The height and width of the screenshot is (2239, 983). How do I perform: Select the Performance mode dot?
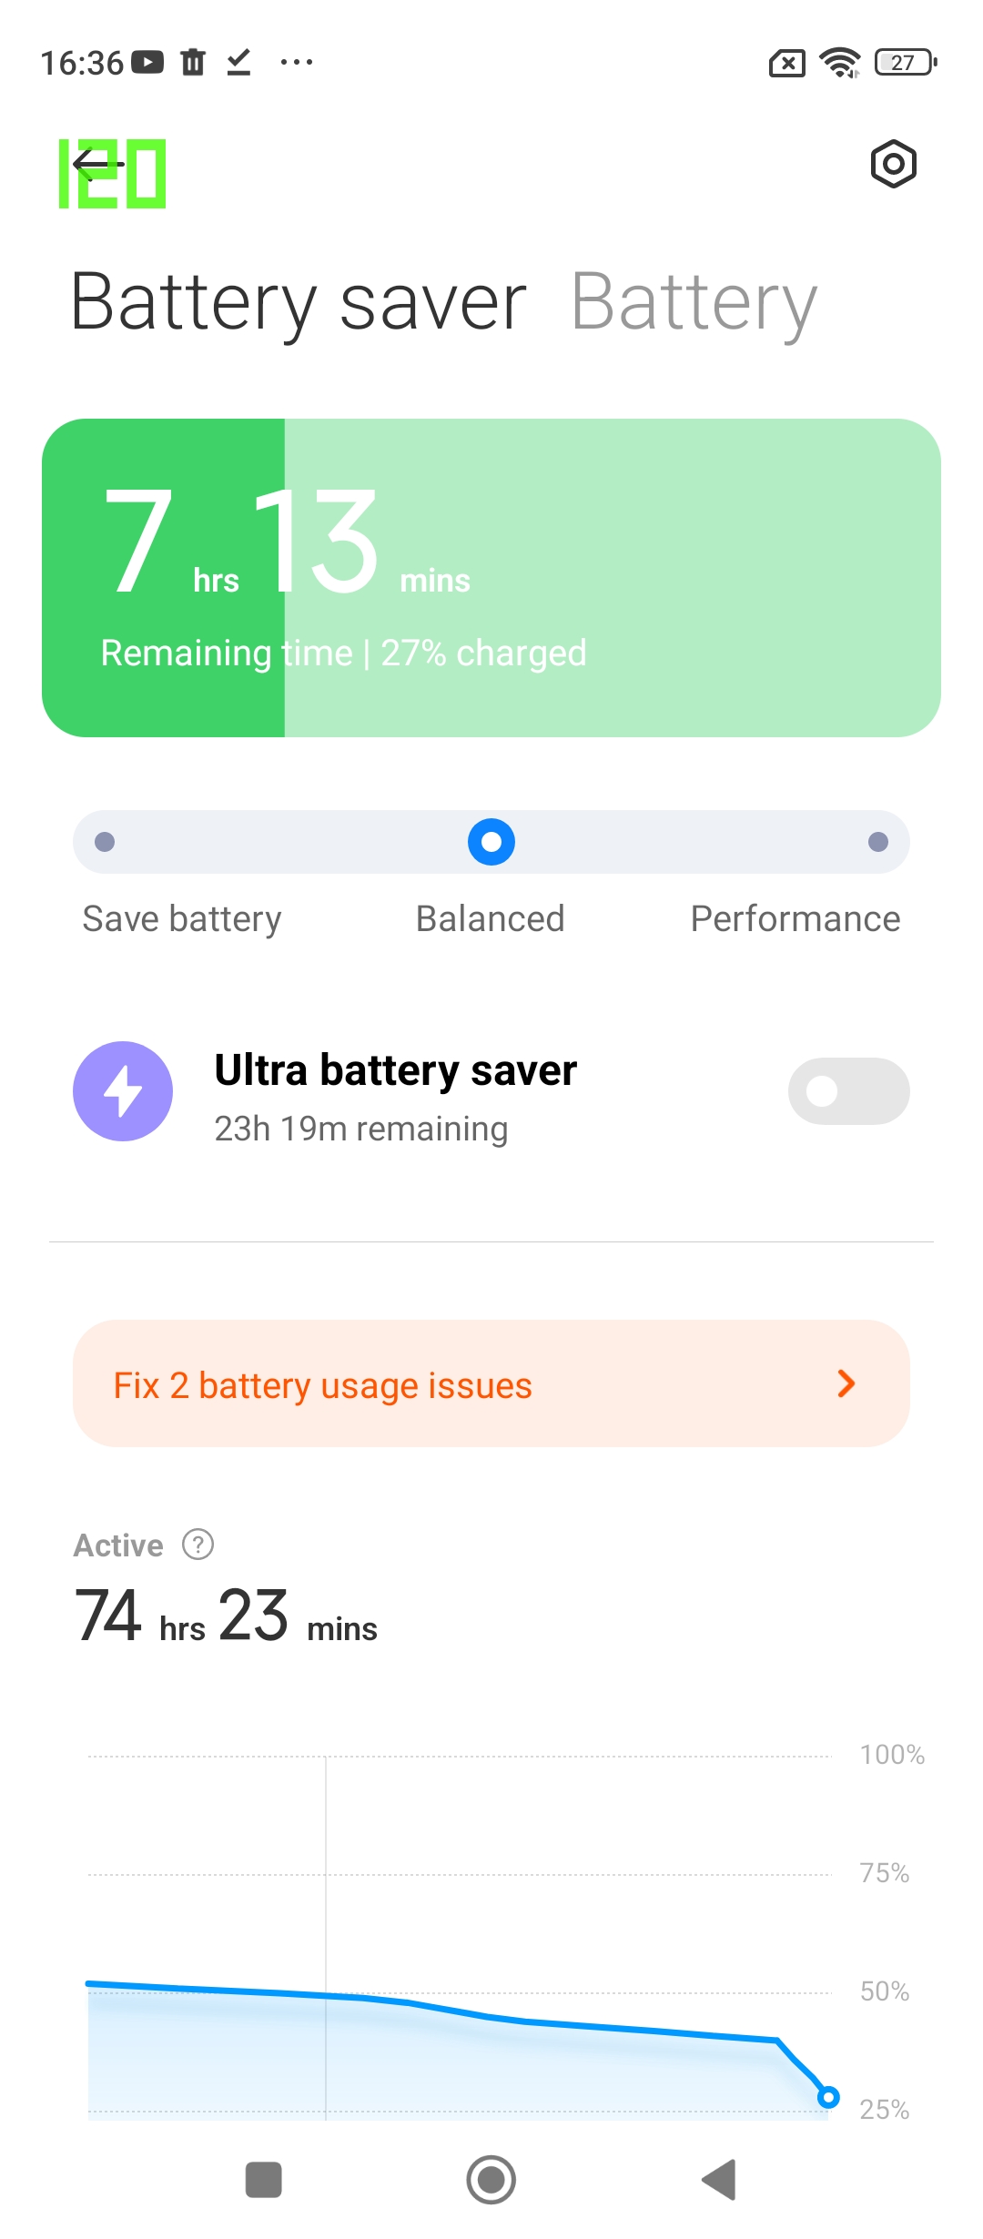[x=877, y=842]
